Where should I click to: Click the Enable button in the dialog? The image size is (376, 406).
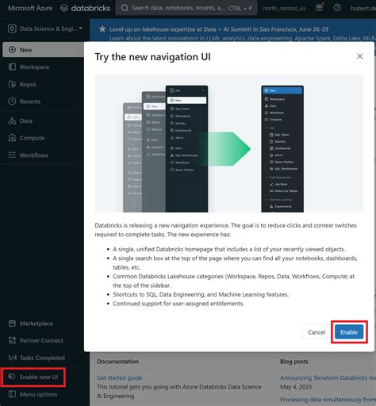[349, 332]
